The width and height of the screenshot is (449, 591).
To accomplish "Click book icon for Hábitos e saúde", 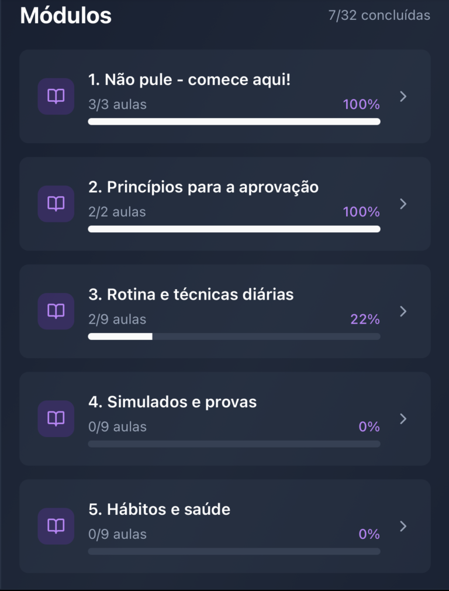I will tap(56, 526).
